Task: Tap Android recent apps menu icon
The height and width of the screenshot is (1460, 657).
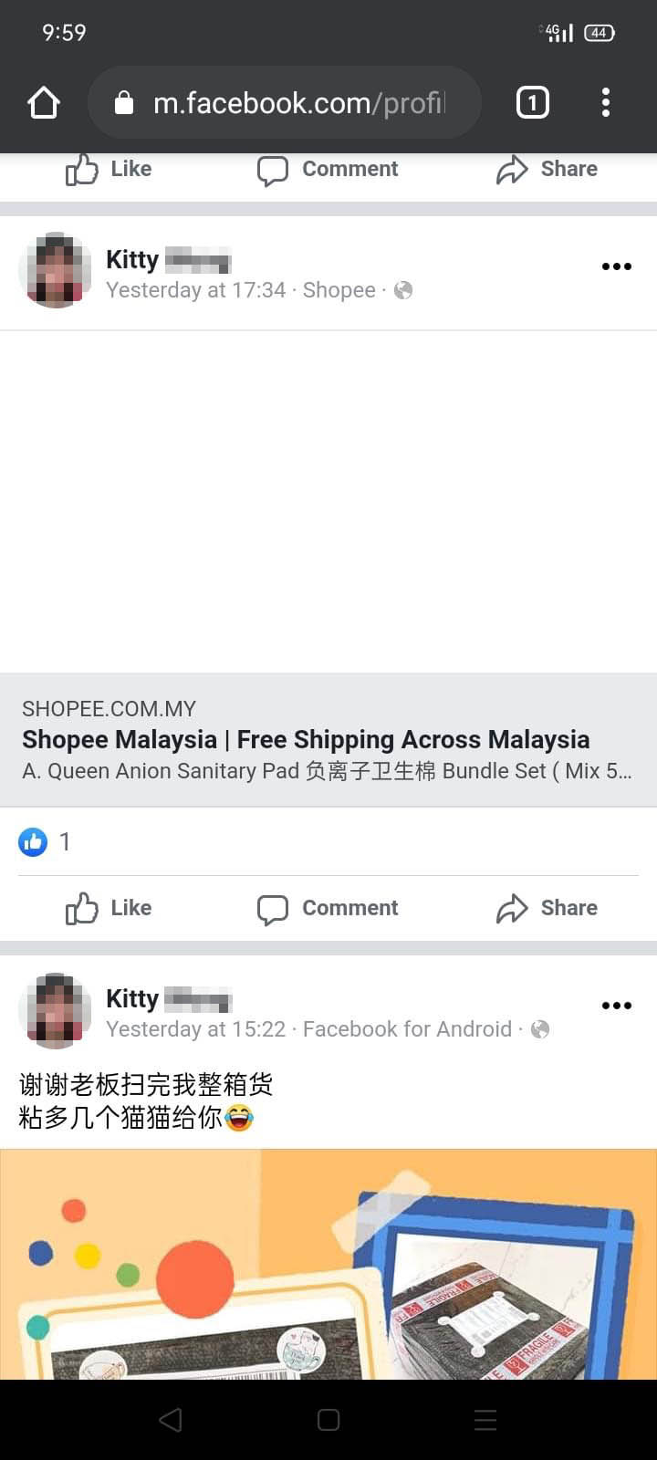Action: (485, 1420)
